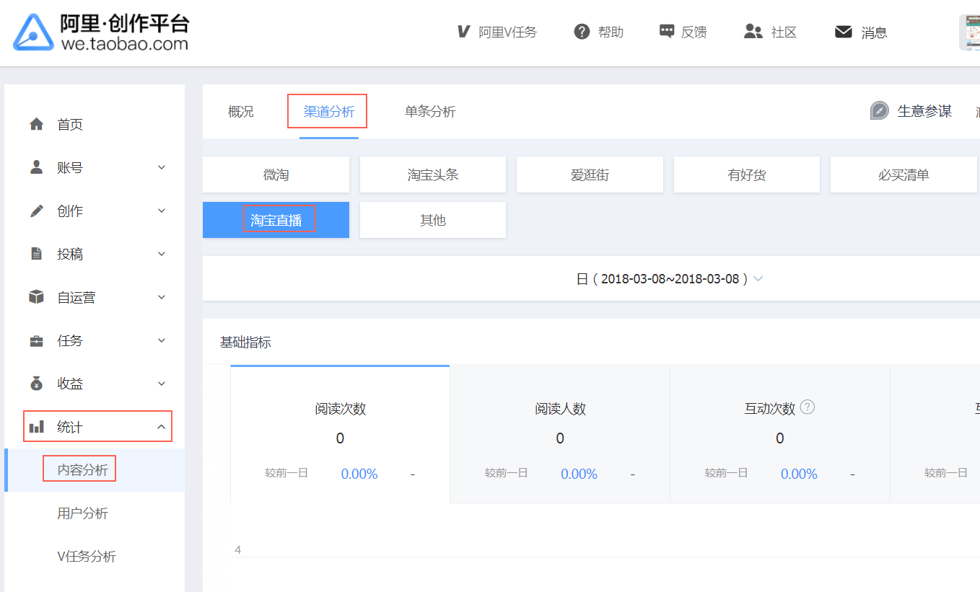This screenshot has width=980, height=592.
Task: Select the 微淘 channel button
Action: 276,174
